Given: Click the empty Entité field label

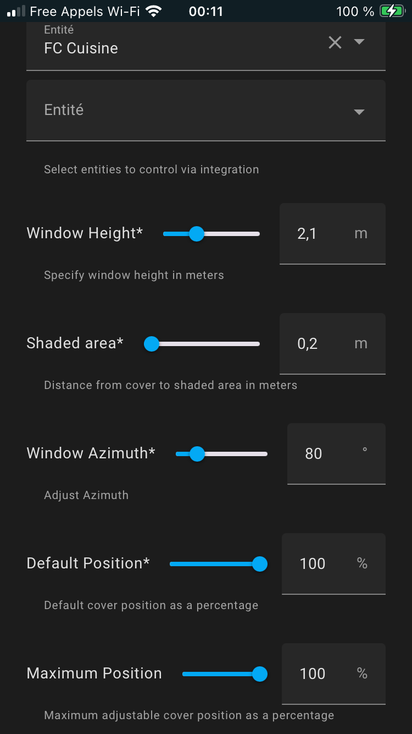Looking at the screenshot, I should point(64,110).
